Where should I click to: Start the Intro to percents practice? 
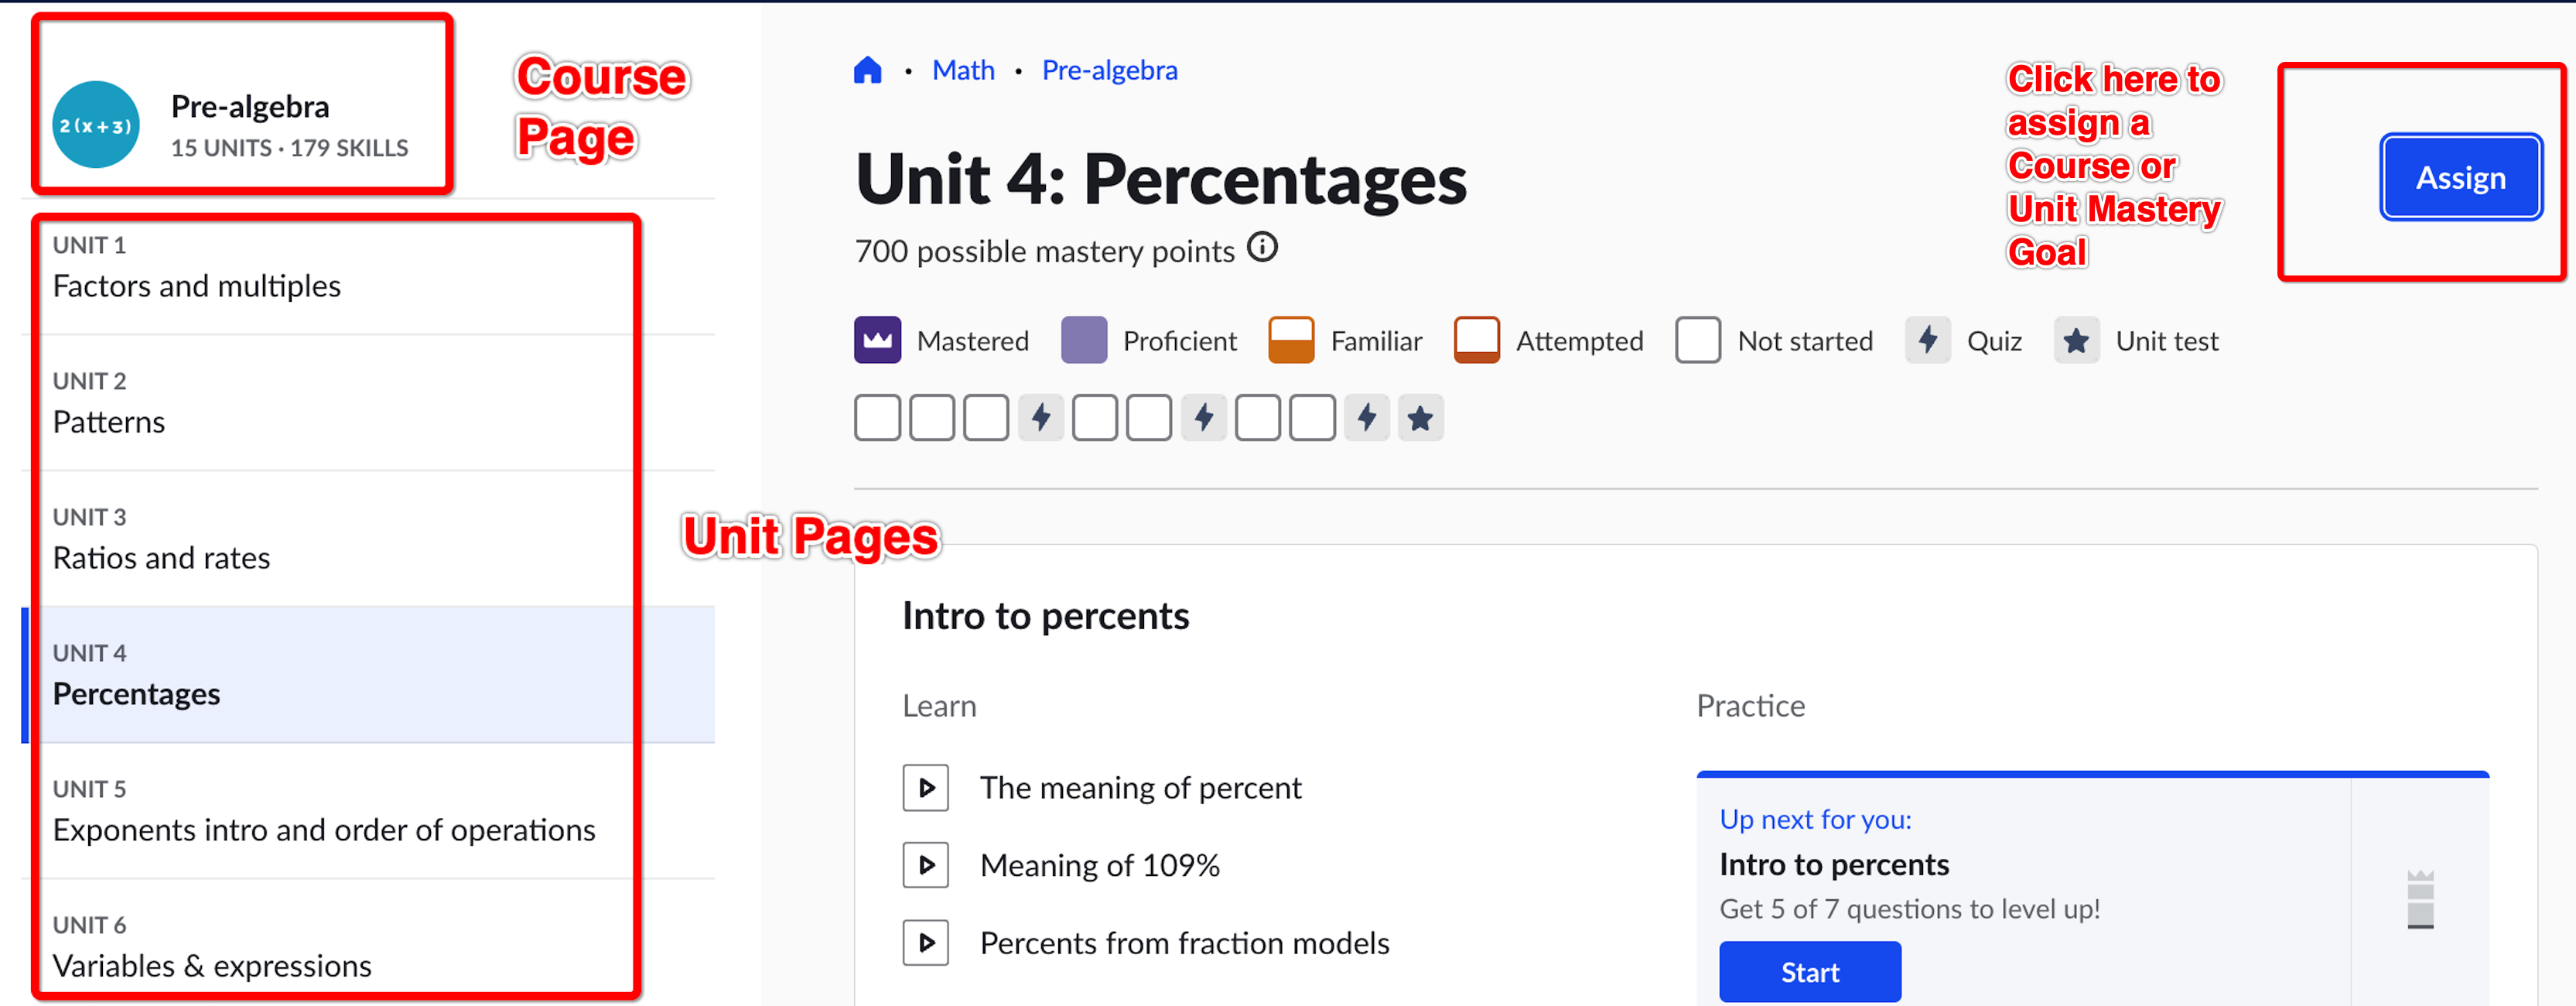tap(1809, 972)
